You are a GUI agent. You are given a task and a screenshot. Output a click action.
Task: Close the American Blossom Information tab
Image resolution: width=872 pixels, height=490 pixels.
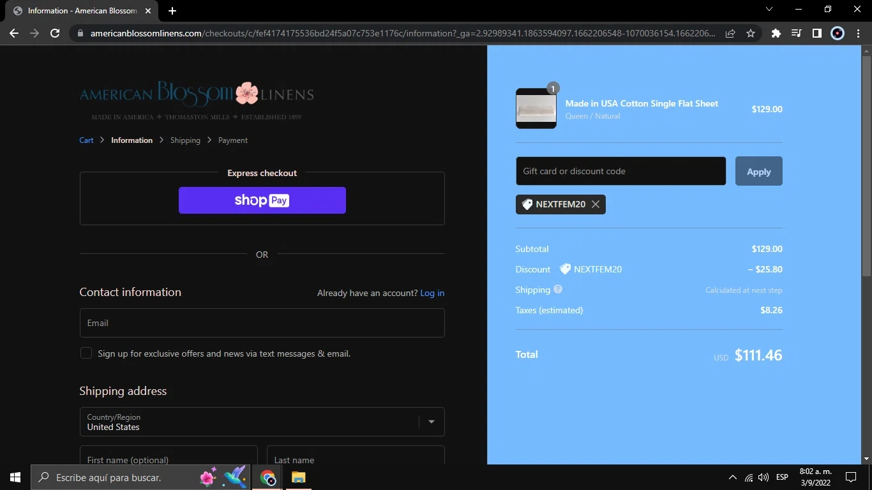coord(148,11)
